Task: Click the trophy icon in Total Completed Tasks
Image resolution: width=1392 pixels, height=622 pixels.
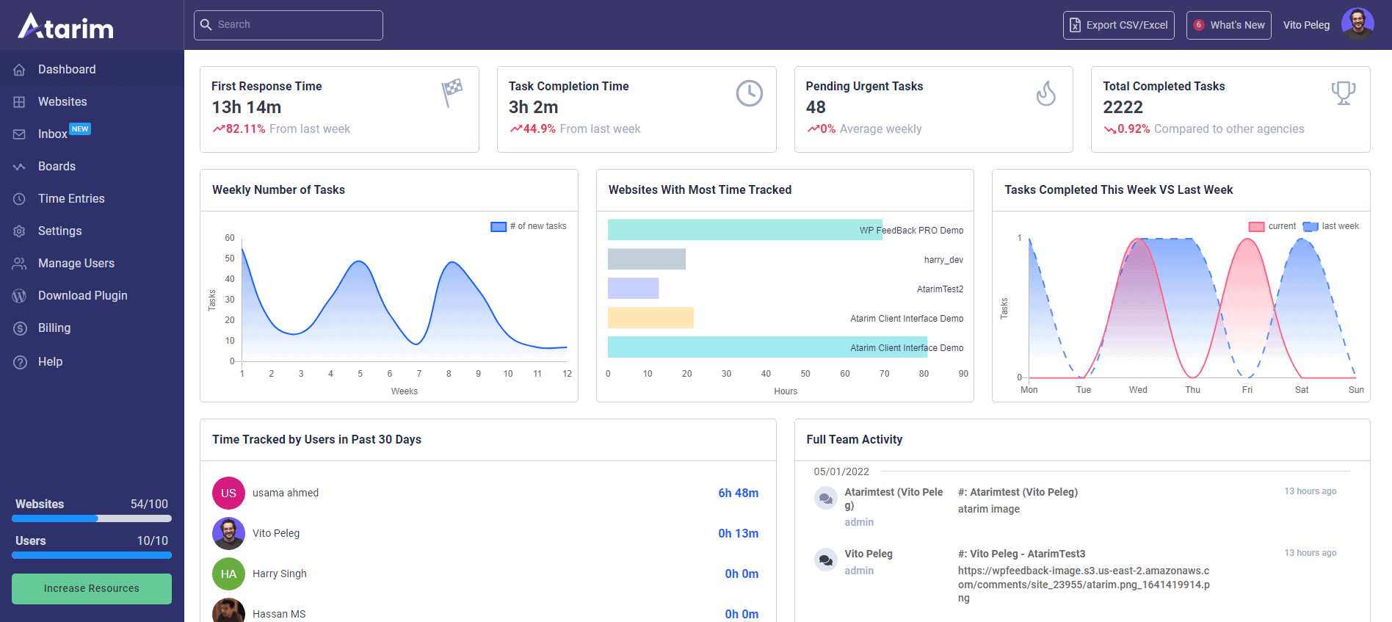Action: tap(1343, 93)
